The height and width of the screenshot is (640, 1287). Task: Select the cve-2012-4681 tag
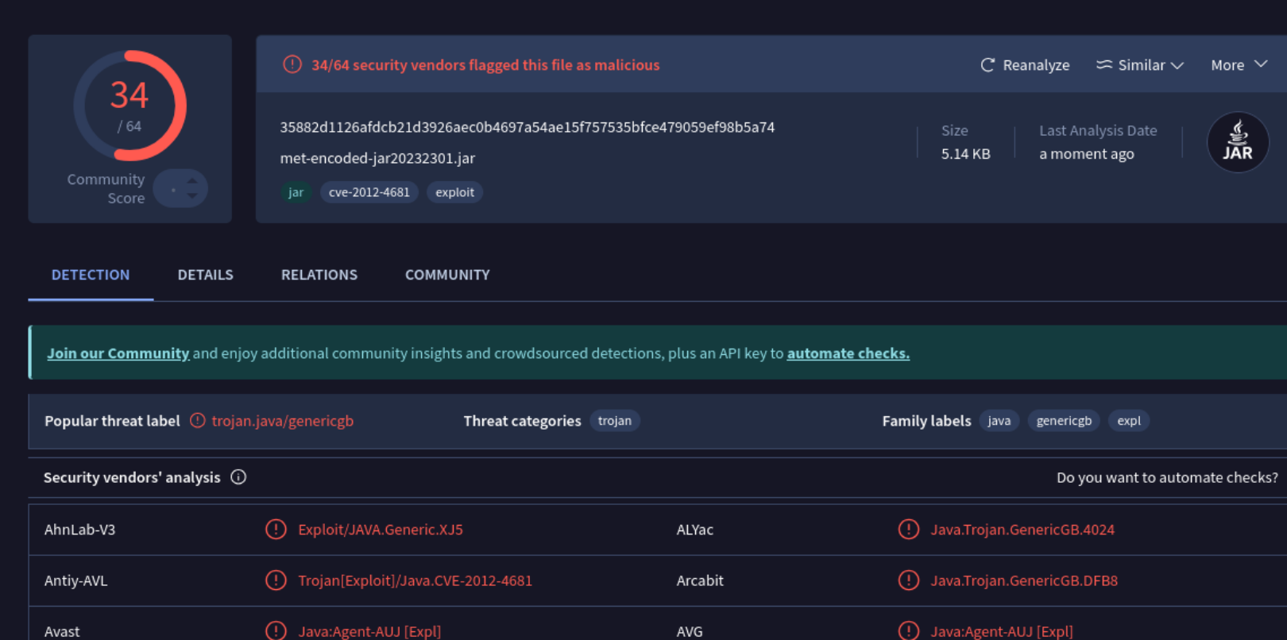[369, 192]
